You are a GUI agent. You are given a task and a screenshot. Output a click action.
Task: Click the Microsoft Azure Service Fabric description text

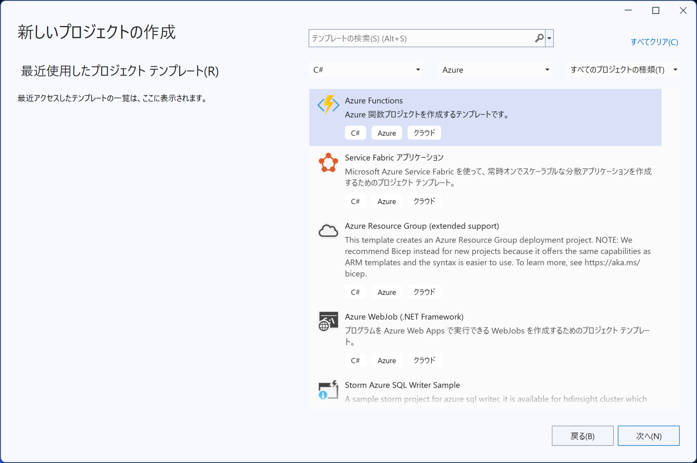(498, 177)
